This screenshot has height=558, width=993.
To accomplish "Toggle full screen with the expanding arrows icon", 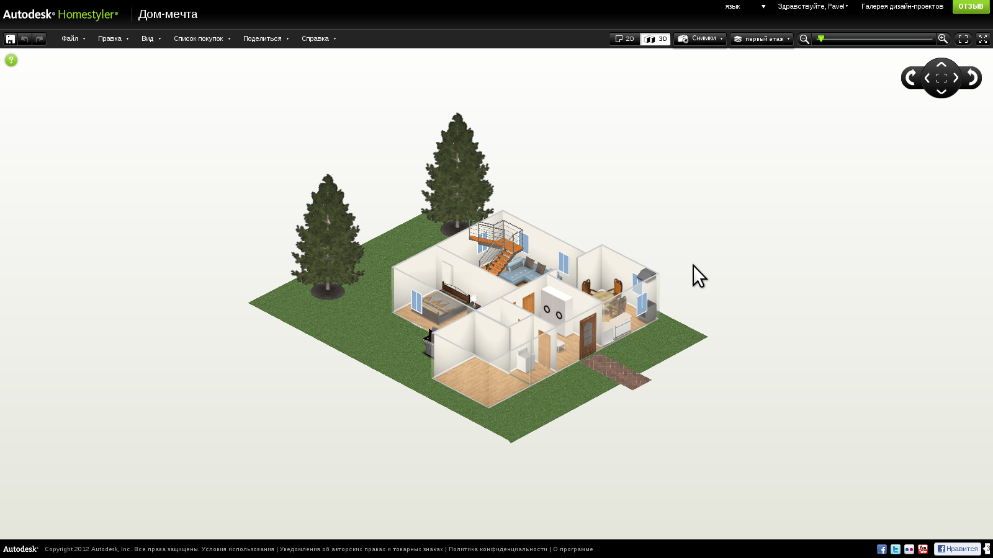I will click(983, 39).
